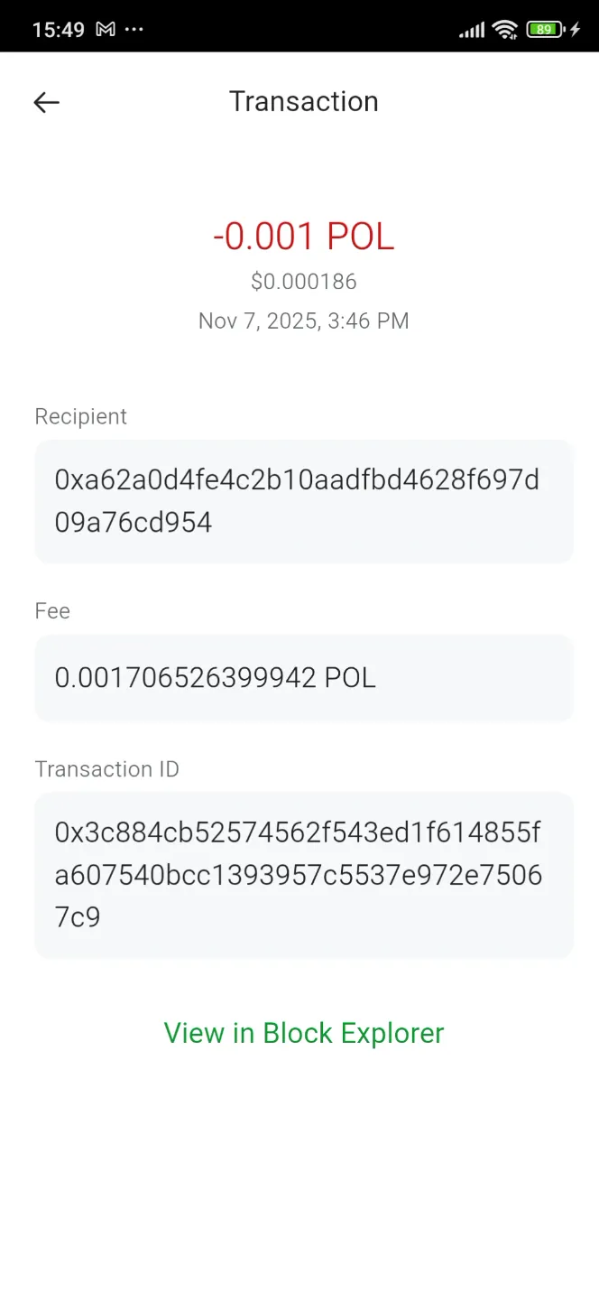Click the cellular signal strength icon
599x1311 pixels.
pyautogui.click(x=470, y=29)
